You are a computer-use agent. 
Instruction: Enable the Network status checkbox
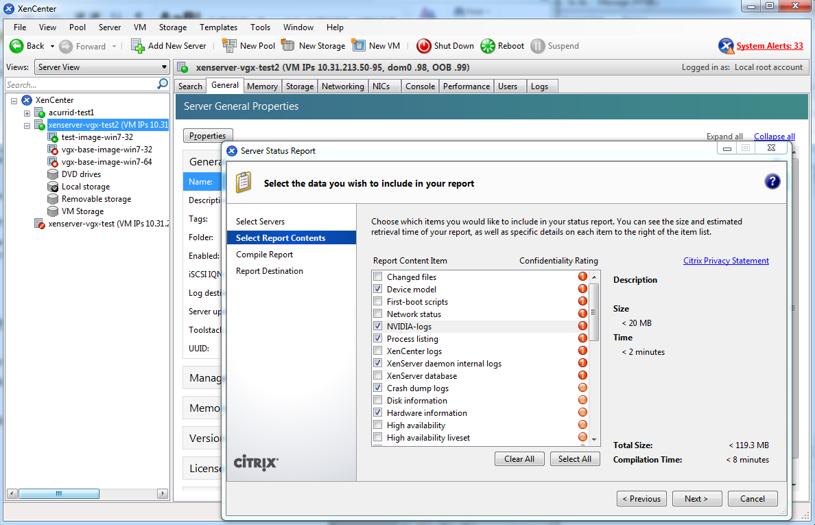[x=377, y=314]
